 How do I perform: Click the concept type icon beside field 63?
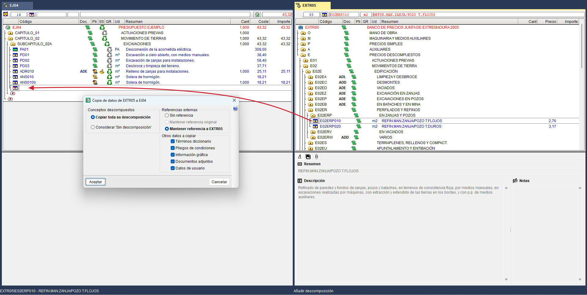point(324,15)
